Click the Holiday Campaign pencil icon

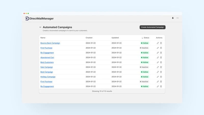(x=158, y=77)
